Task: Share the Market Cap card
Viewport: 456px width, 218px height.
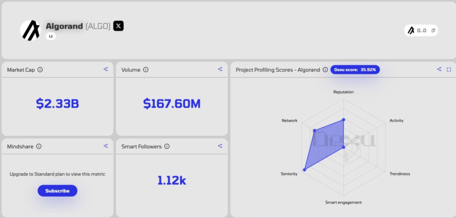Action: coord(106,69)
